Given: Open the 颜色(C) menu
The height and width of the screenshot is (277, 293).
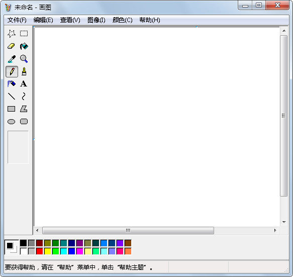Looking at the screenshot, I should (123, 20).
